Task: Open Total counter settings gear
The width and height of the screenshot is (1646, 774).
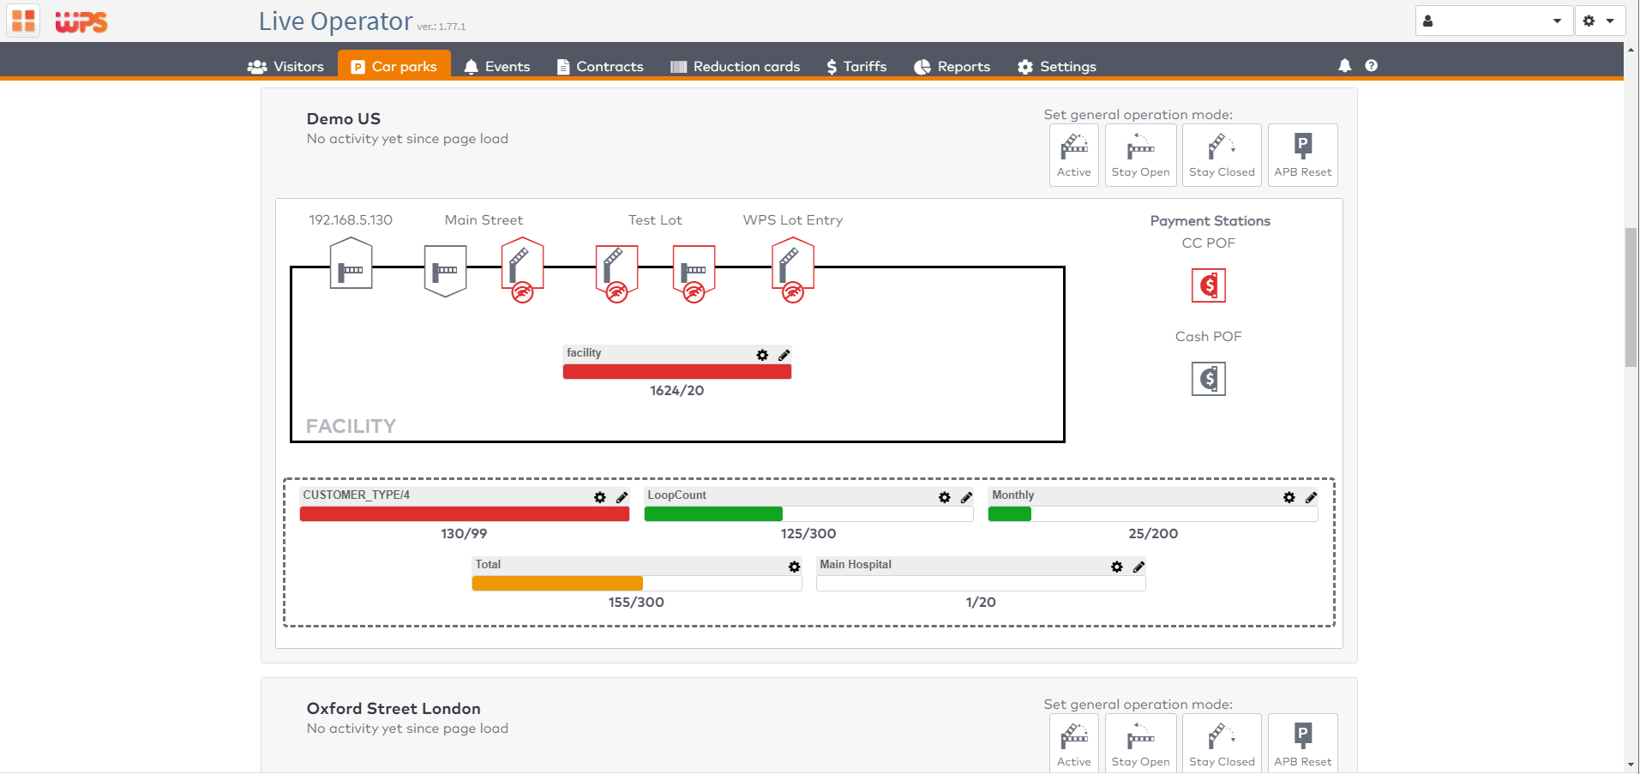Action: coord(794,567)
